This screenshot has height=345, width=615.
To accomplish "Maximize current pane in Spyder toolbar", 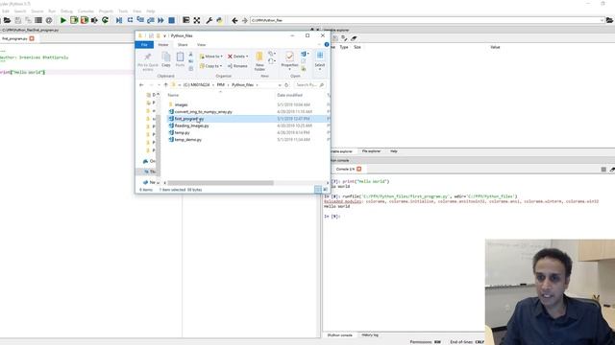I will pos(185,20).
